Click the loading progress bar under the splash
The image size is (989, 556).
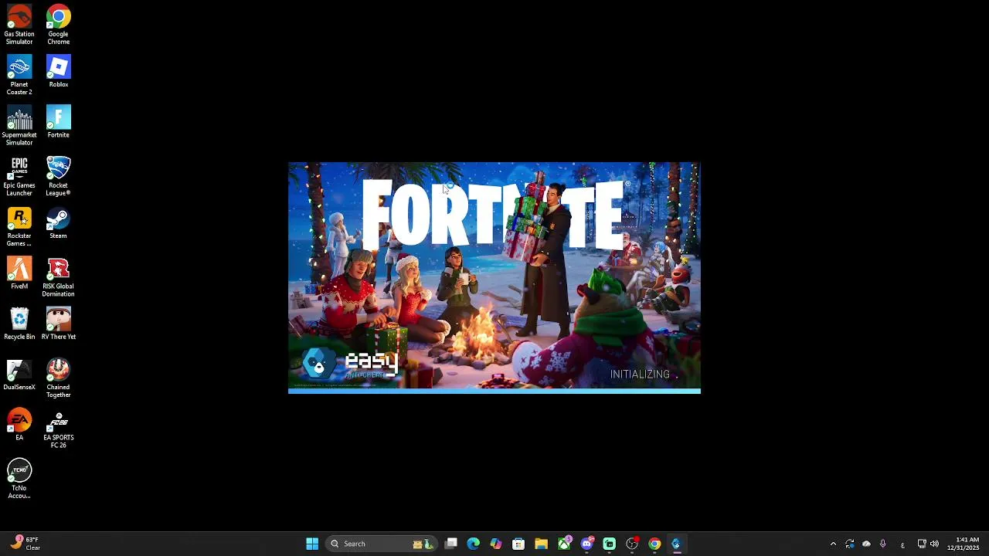[494, 391]
